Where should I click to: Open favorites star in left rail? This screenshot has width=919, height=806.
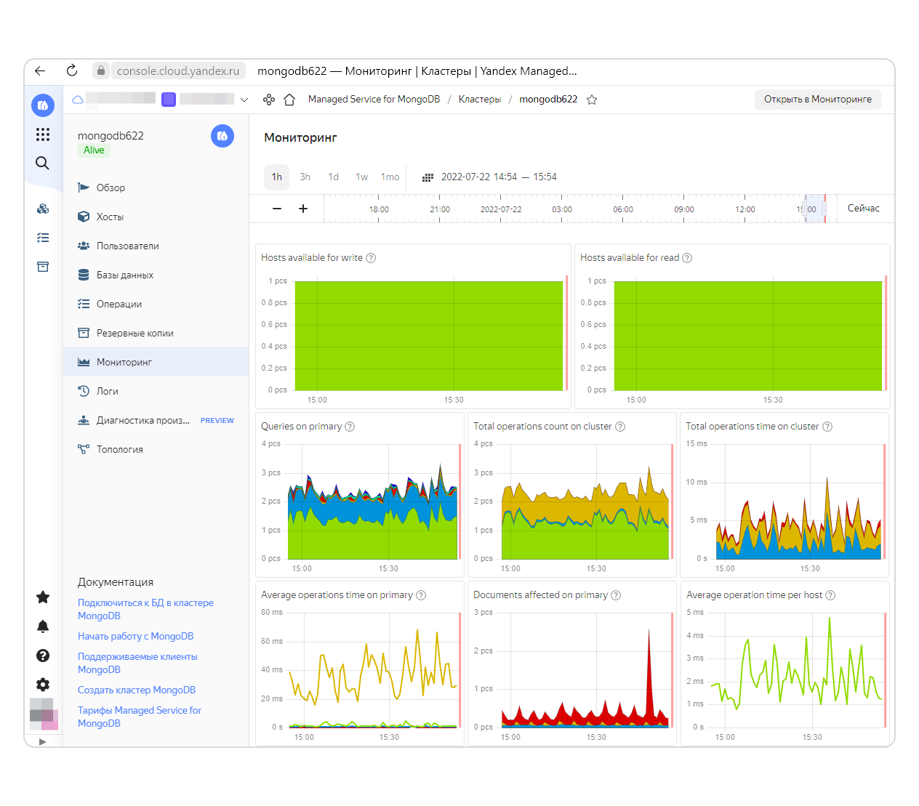point(43,597)
